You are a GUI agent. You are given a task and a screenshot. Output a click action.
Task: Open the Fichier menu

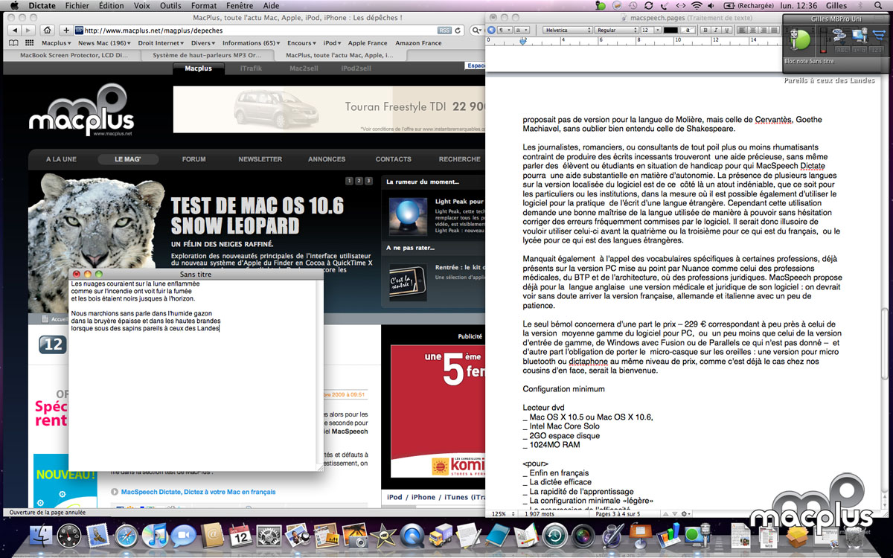[77, 6]
